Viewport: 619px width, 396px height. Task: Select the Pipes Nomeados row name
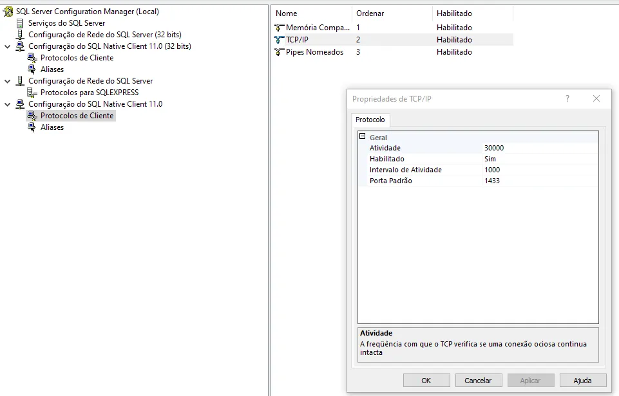(x=314, y=52)
